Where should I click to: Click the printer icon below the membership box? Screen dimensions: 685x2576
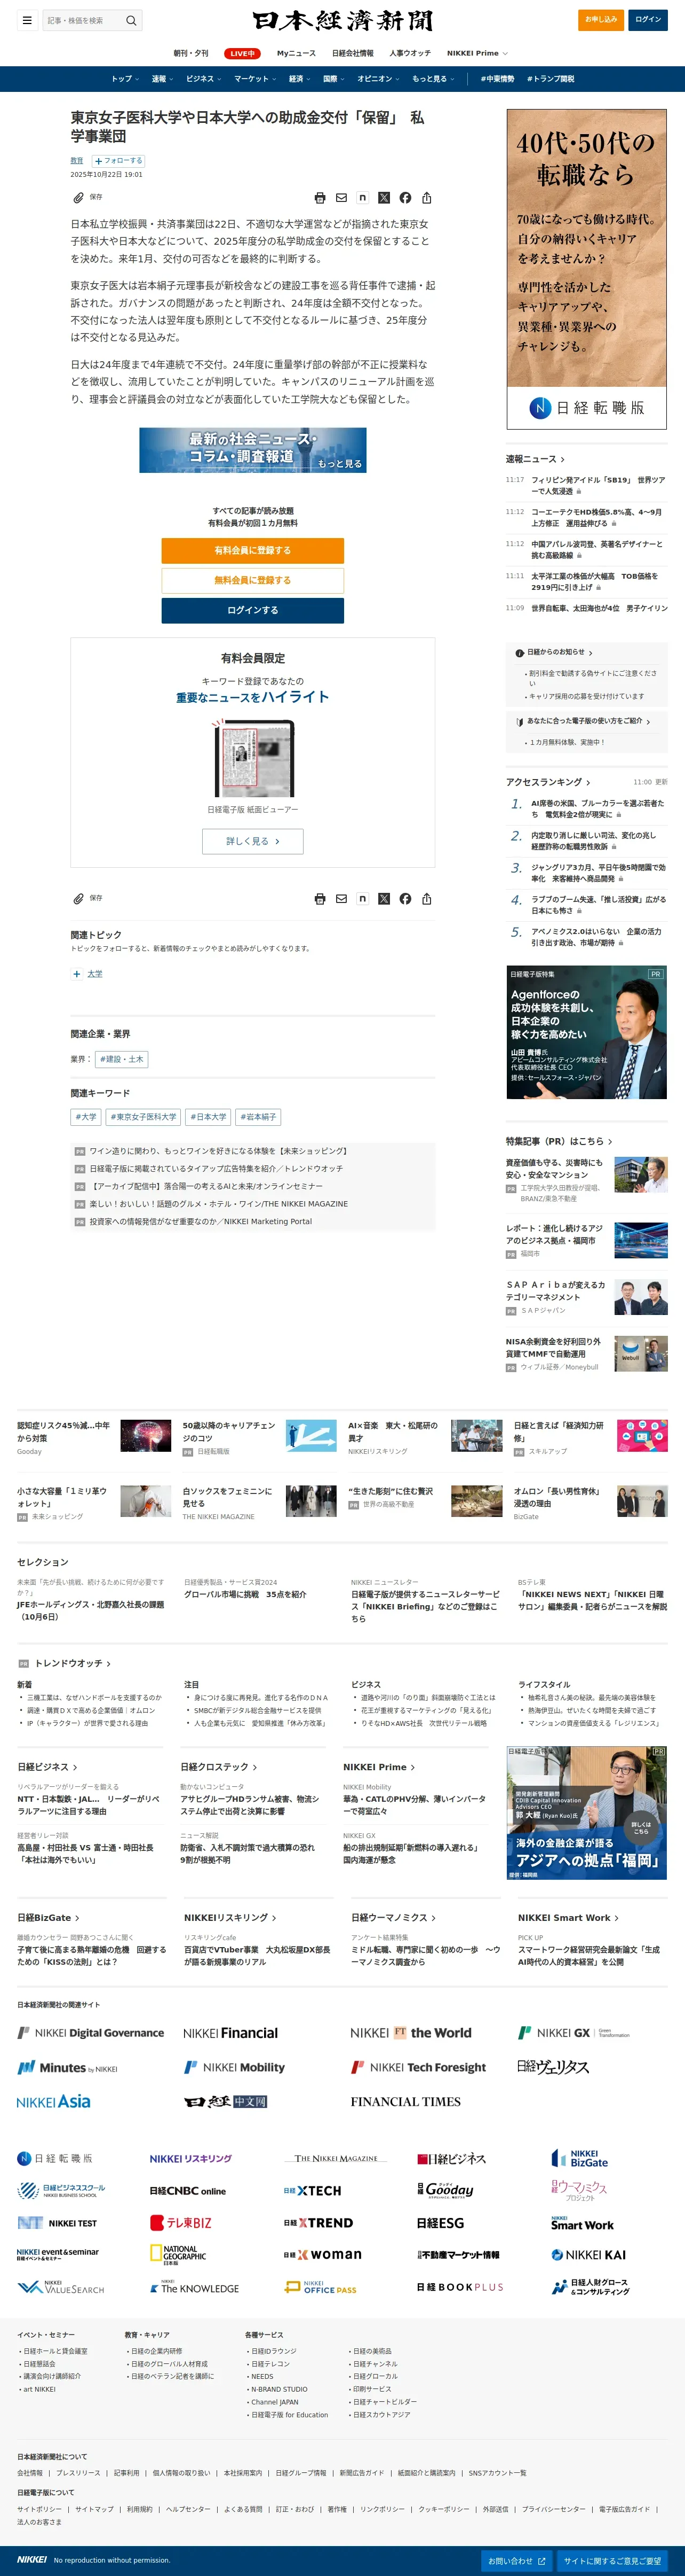click(x=320, y=899)
